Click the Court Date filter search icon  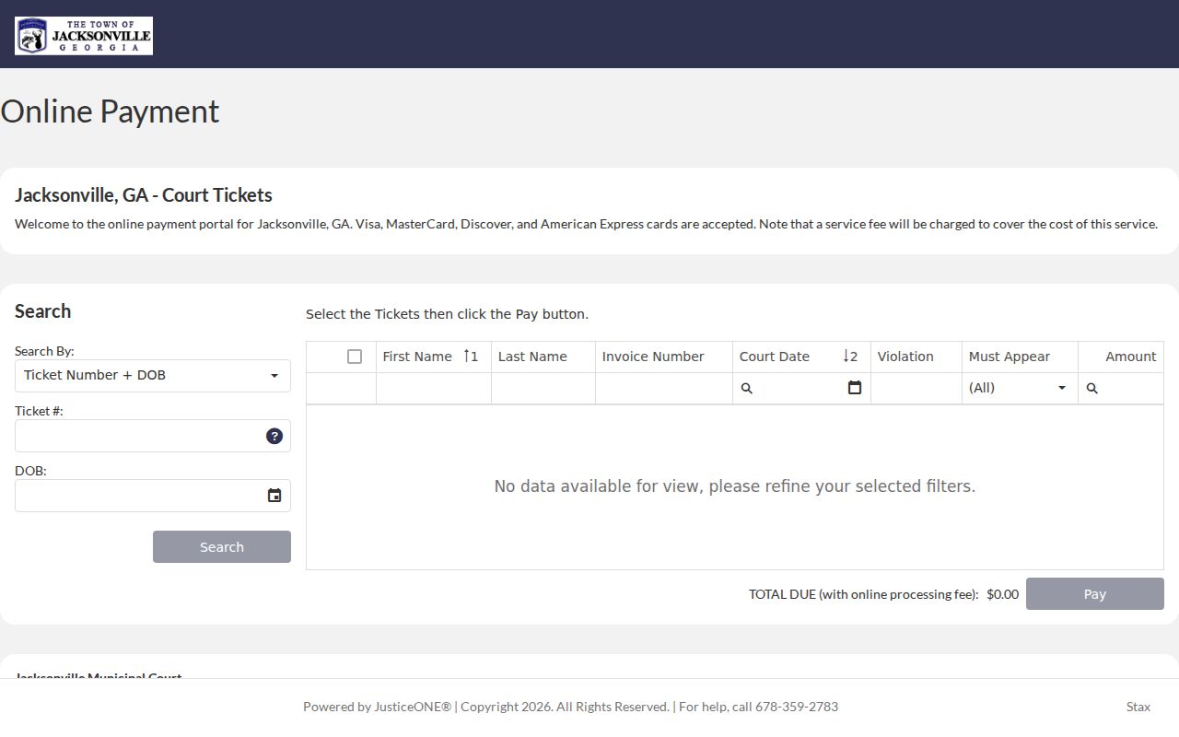(747, 389)
